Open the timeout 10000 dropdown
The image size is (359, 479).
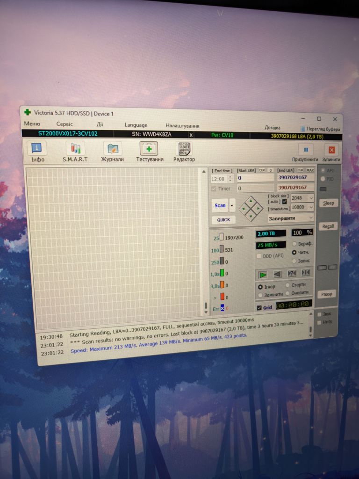click(311, 207)
